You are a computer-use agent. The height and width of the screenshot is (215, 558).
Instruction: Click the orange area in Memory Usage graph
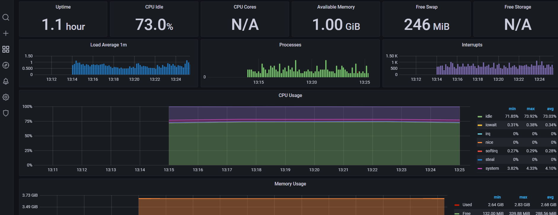point(291,207)
